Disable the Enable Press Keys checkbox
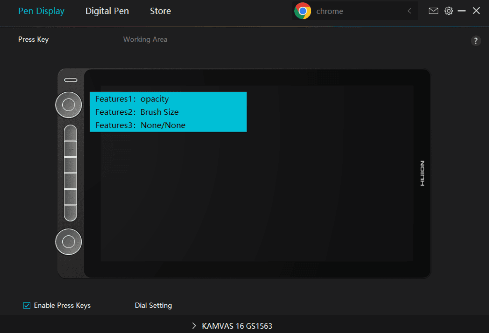Screen dimensions: 489x333 27,305
